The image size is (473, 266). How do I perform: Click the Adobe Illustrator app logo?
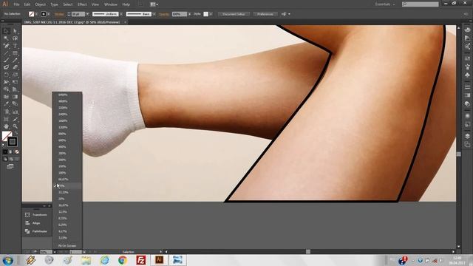pos(5,4)
